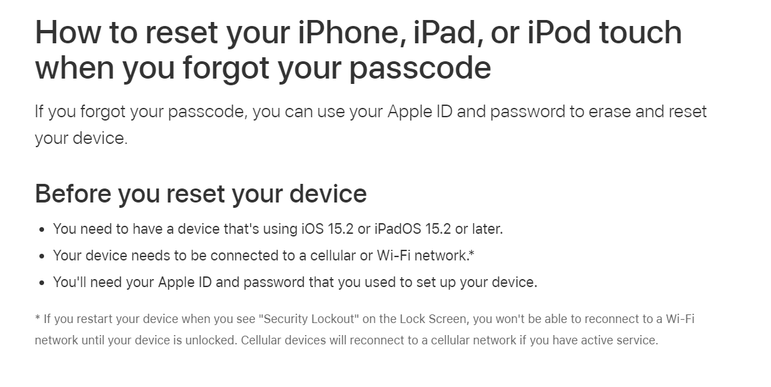Click the main heading about resetting your iPhone
771x387 pixels.
(358, 50)
